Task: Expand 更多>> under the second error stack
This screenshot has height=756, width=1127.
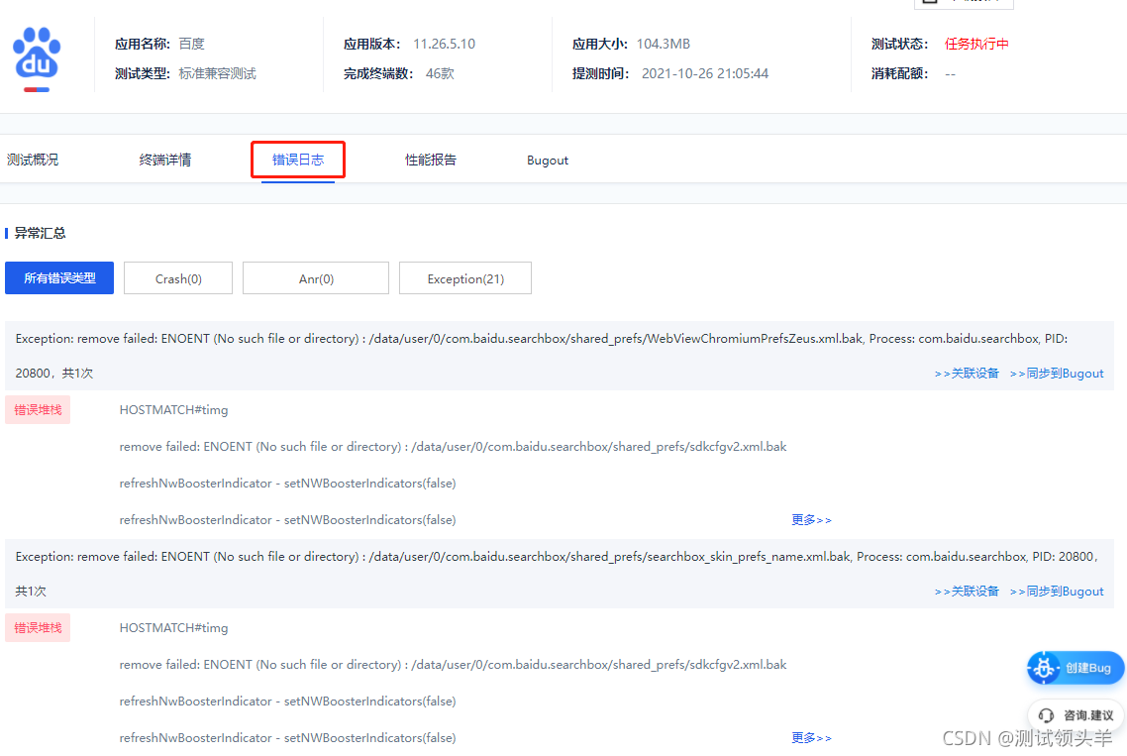Action: point(811,738)
